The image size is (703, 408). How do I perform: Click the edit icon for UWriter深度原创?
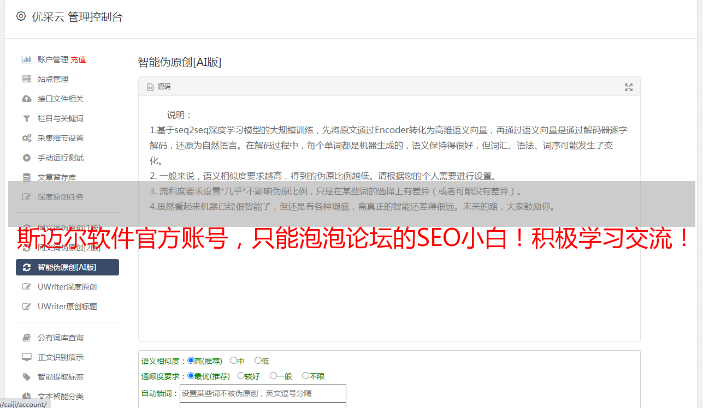pyautogui.click(x=26, y=287)
